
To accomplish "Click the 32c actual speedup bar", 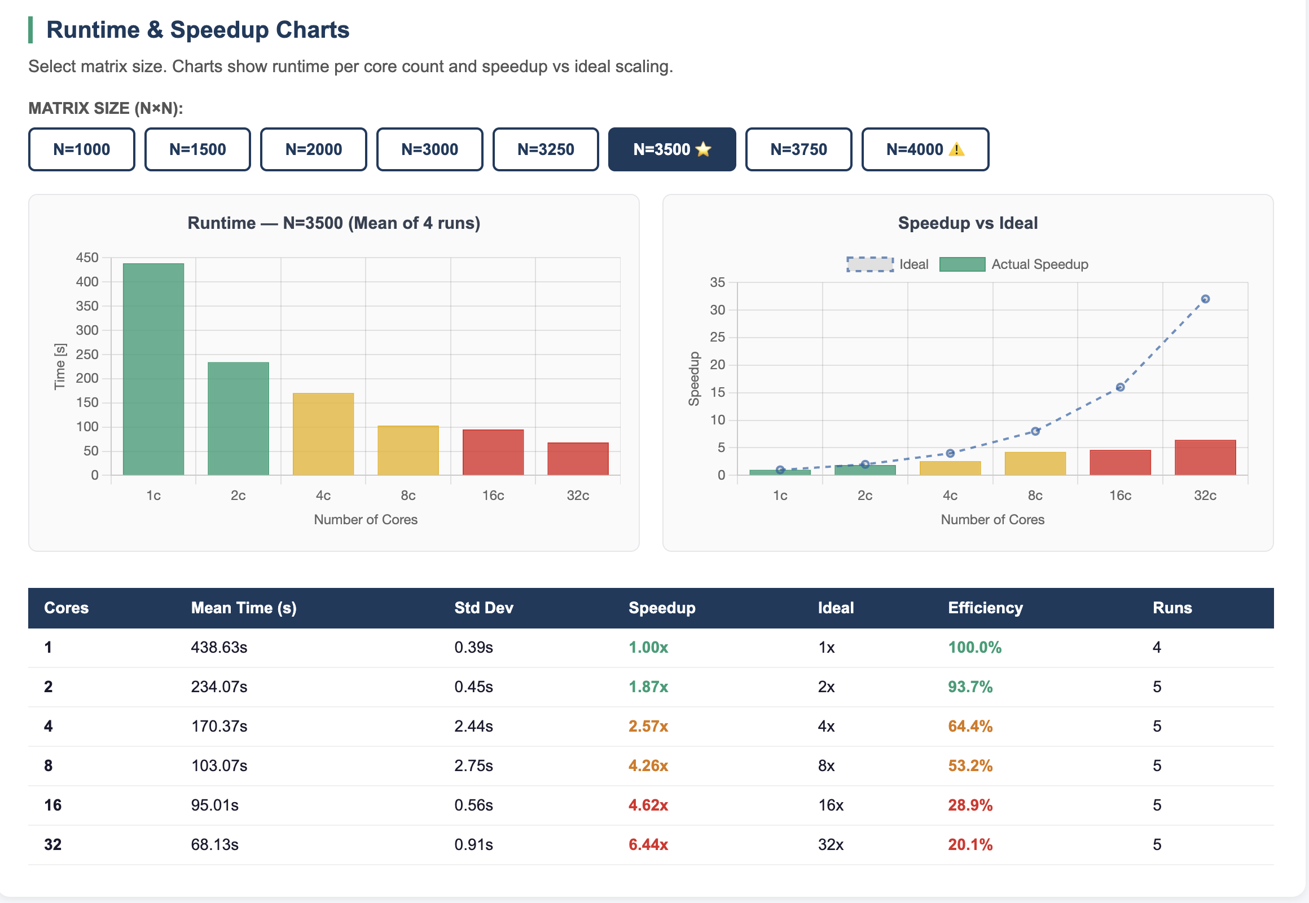I will pyautogui.click(x=1205, y=457).
